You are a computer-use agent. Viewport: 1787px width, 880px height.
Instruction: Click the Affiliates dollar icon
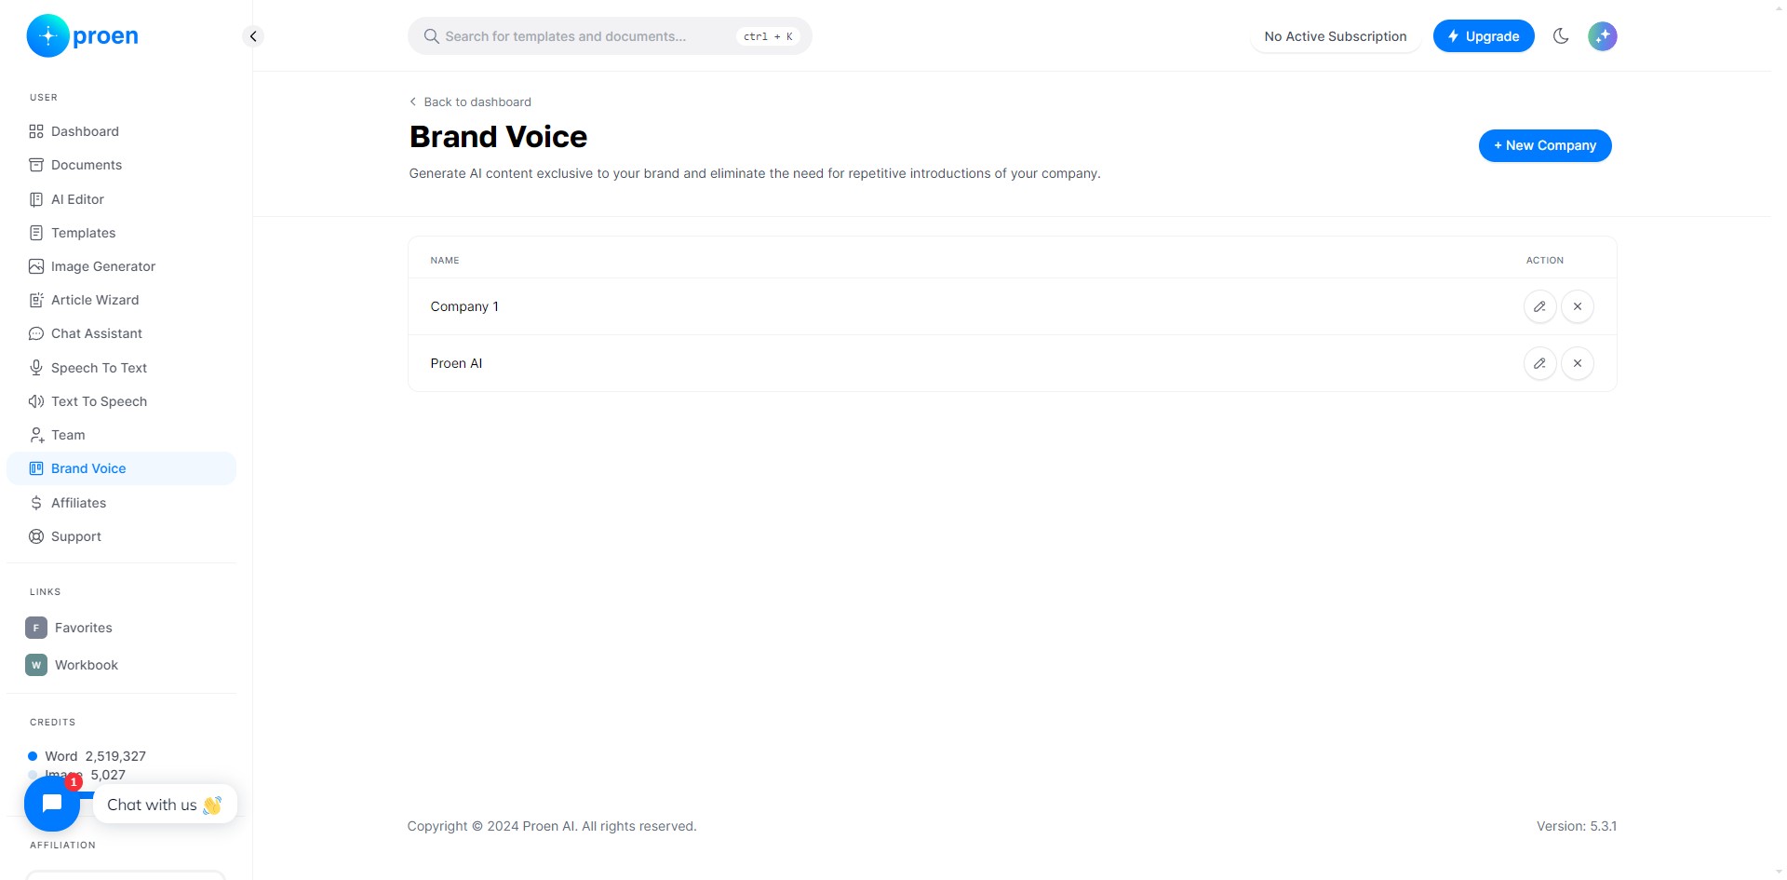[36, 503]
